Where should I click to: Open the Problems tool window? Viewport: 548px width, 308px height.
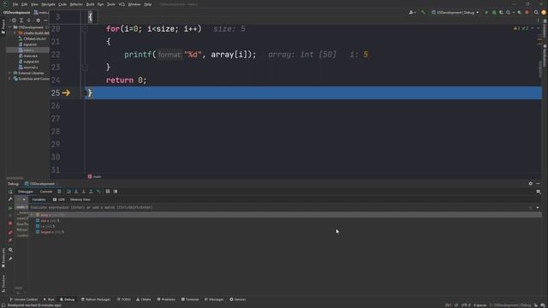[x=166, y=299]
